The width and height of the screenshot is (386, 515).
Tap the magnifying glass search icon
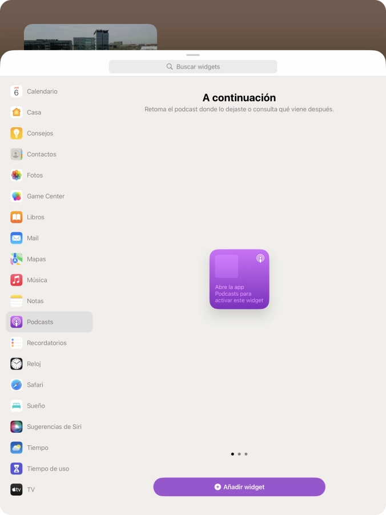pyautogui.click(x=170, y=67)
